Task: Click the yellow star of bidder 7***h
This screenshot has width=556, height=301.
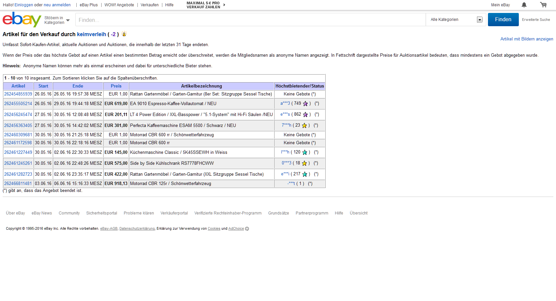Action: 304,126
